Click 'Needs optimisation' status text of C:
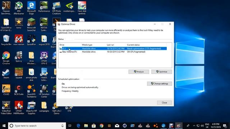This screenshot has height=129, width=230. [144, 48]
